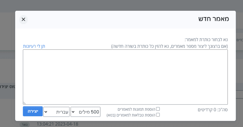Open the עברית language dropdown
243x127 pixels.
tap(56, 112)
